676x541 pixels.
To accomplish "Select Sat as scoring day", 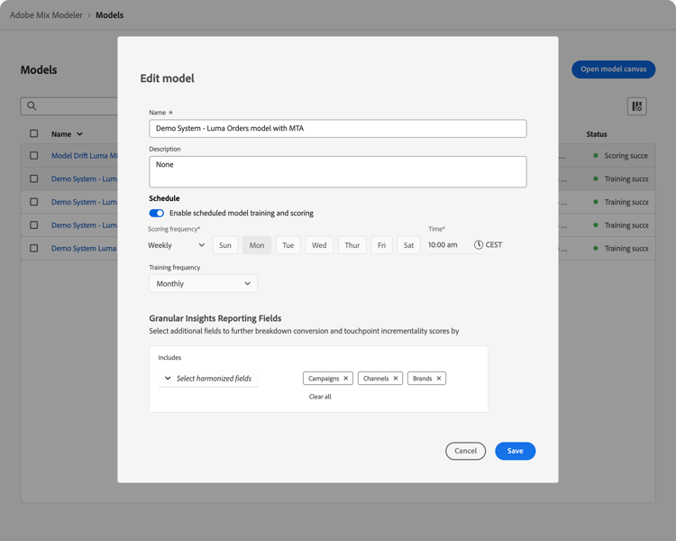I will click(408, 245).
